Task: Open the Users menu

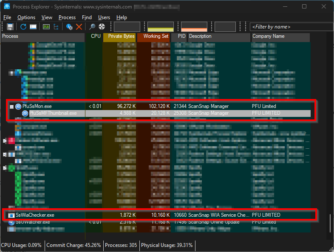Action: coord(104,17)
